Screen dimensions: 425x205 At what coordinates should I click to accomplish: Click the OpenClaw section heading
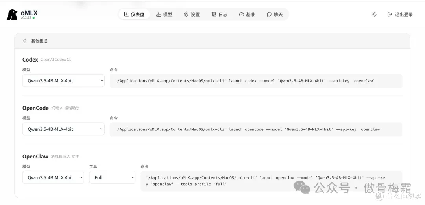tap(35, 157)
